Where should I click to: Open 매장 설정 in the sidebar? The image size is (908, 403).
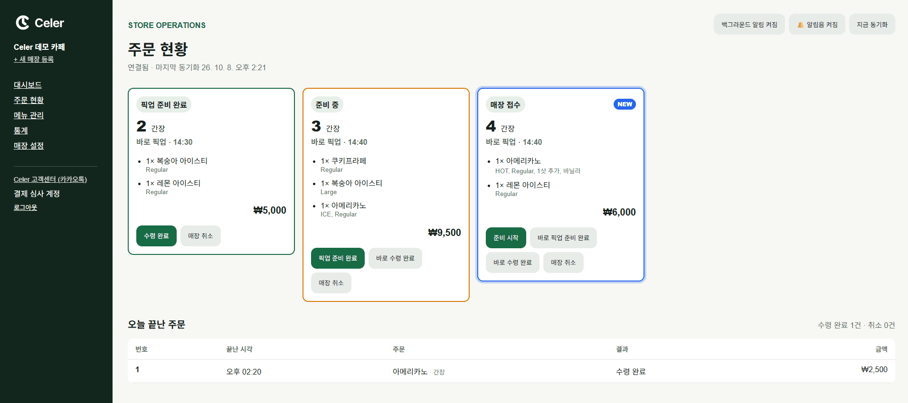pos(28,146)
